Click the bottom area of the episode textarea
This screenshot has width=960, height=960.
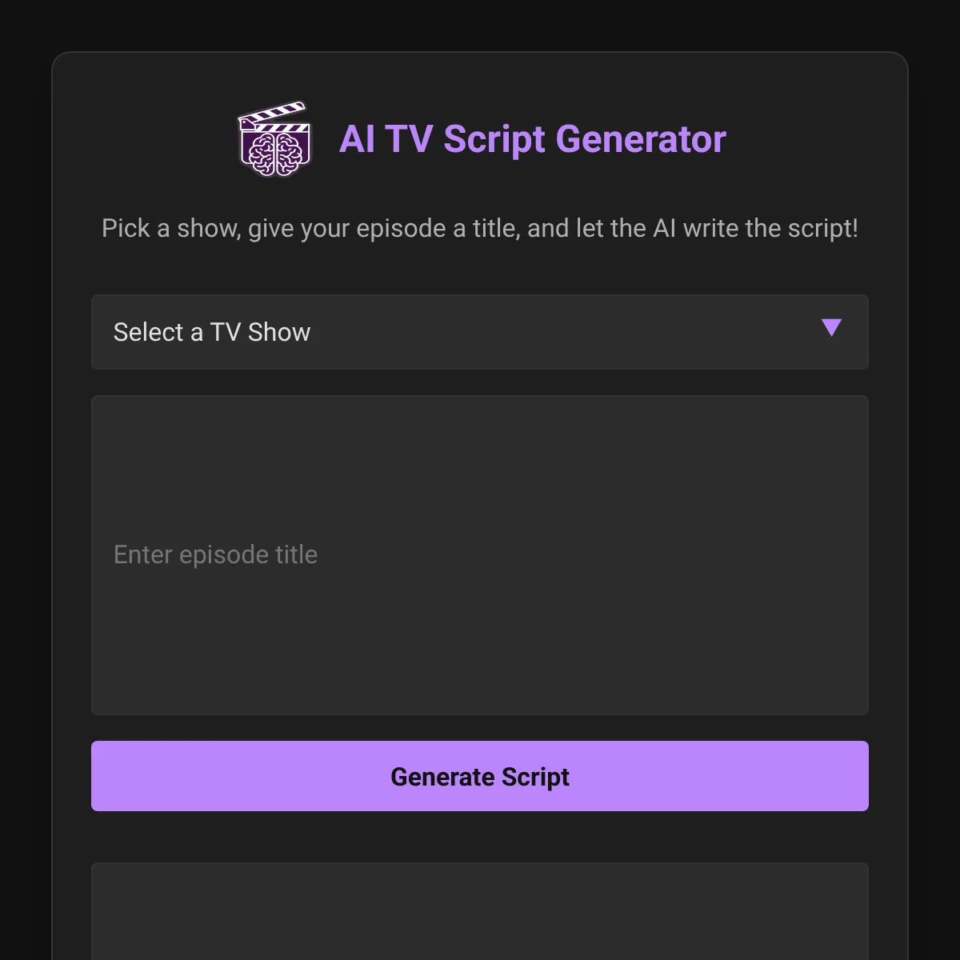[480, 688]
